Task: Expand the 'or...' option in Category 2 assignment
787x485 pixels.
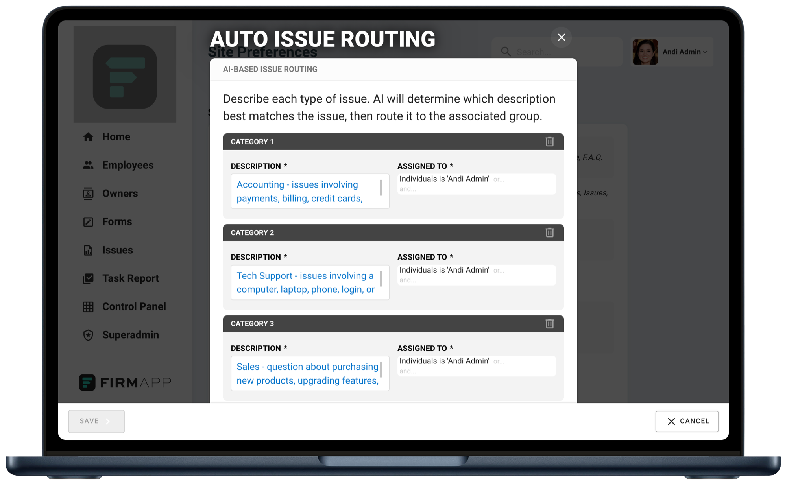Action: (499, 270)
